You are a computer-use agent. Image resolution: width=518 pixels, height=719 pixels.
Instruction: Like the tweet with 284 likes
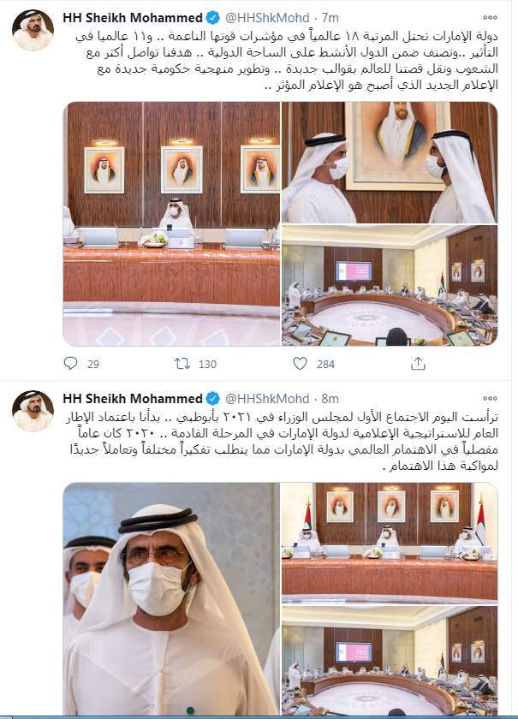pyautogui.click(x=300, y=364)
